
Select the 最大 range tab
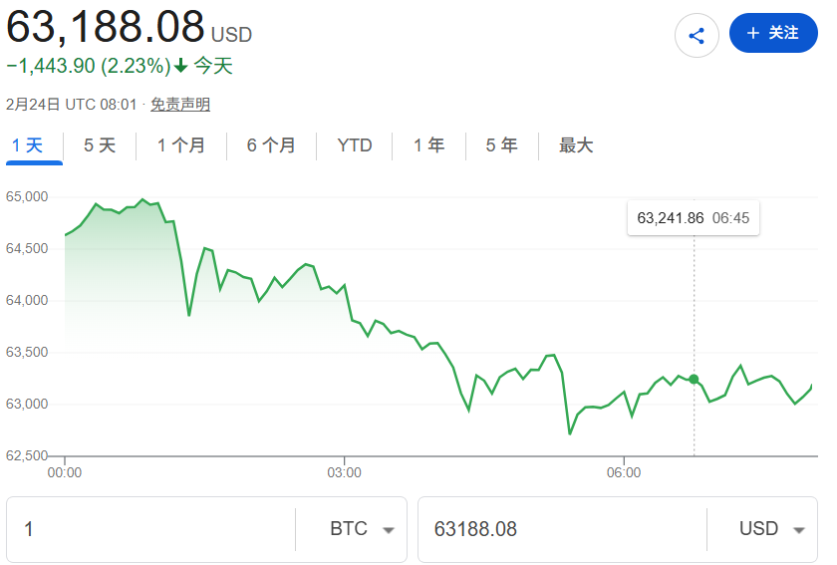tap(576, 145)
